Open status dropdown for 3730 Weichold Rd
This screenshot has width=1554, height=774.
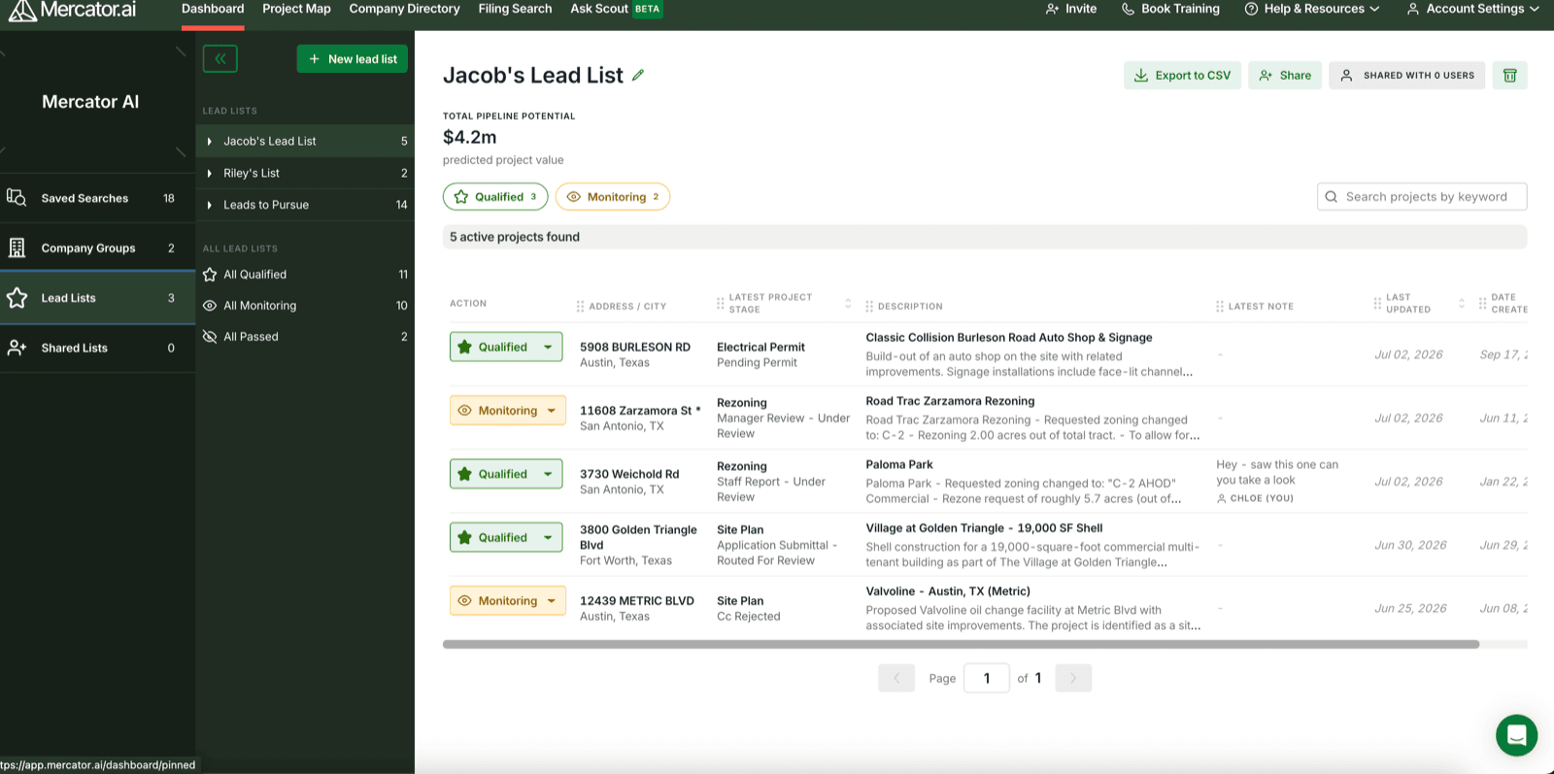(548, 474)
